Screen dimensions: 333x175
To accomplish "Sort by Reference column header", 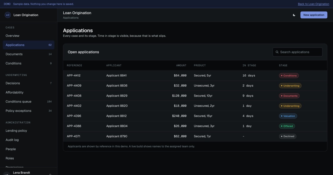I will click(74, 65).
